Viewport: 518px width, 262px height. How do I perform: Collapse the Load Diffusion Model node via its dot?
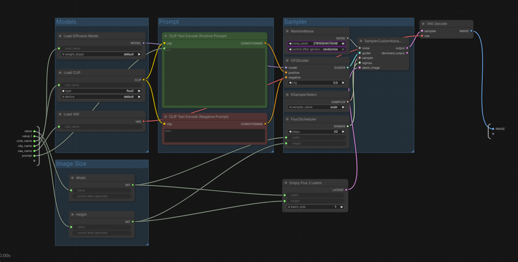[x=60, y=36]
